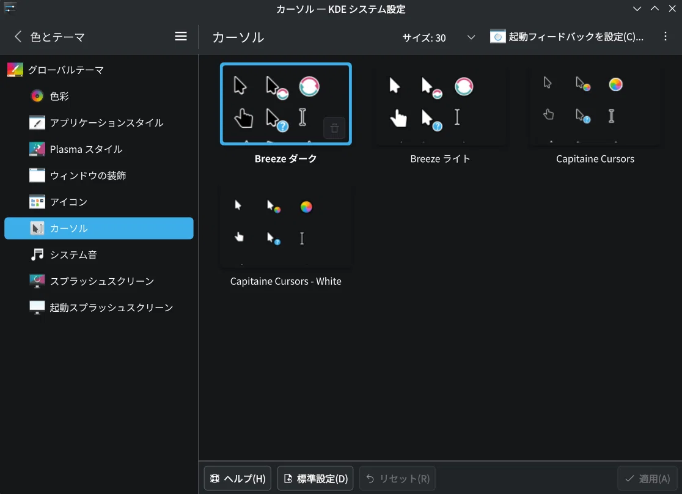This screenshot has width=682, height=494.
Task: Click the Application Style icon
Action: tap(37, 123)
